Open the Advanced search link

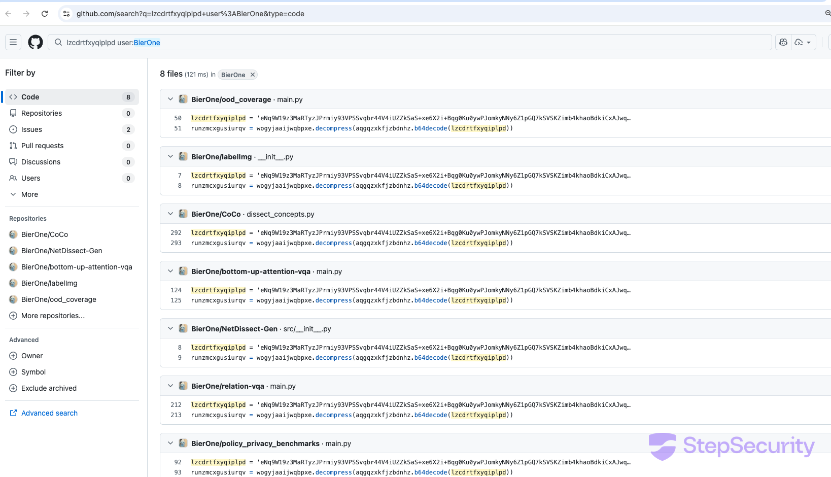click(49, 413)
